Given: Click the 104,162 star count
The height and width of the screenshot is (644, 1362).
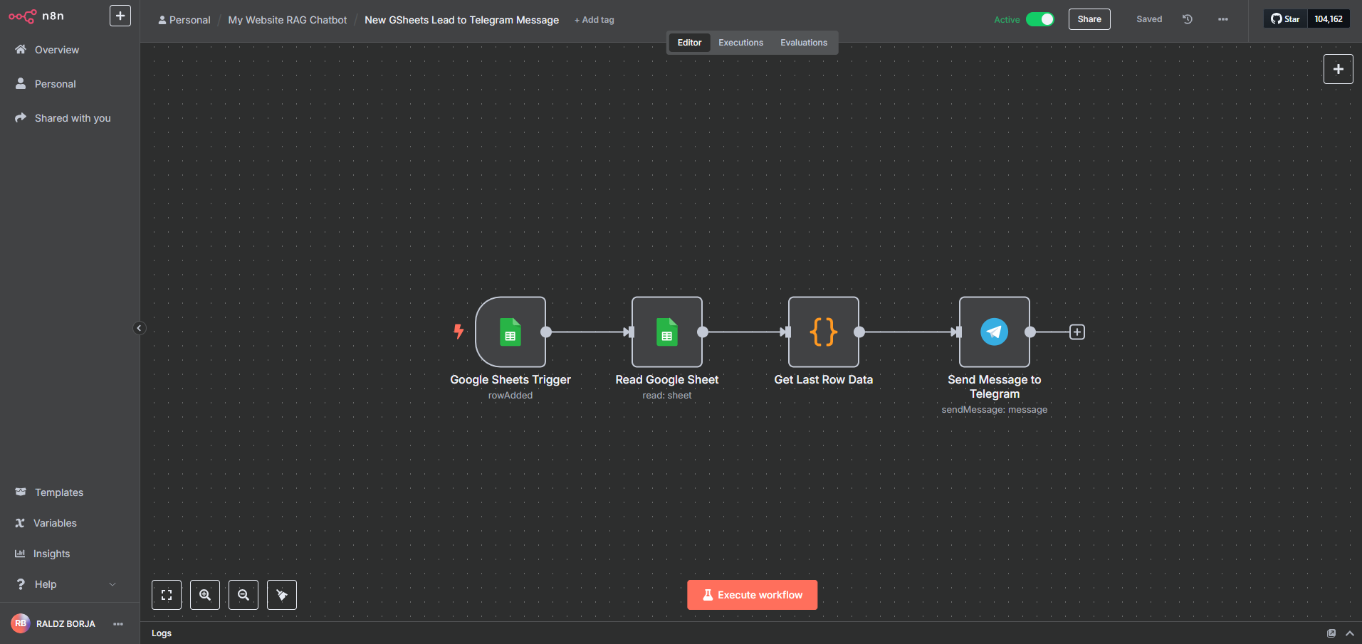Looking at the screenshot, I should pyautogui.click(x=1329, y=19).
